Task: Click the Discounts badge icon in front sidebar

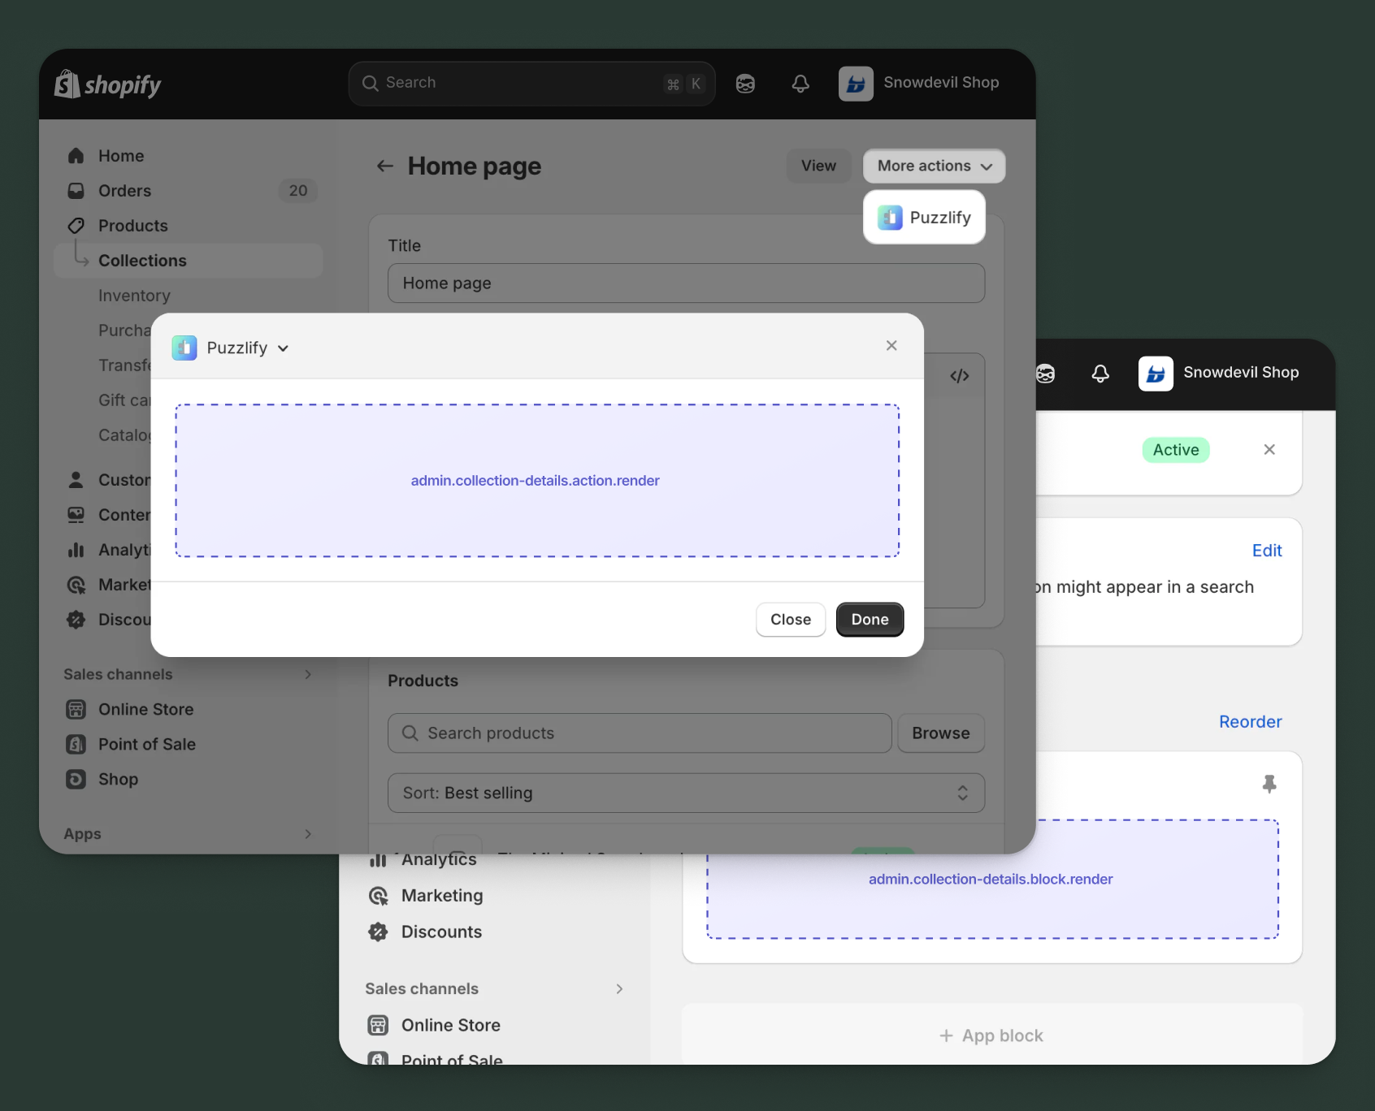Action: click(76, 620)
